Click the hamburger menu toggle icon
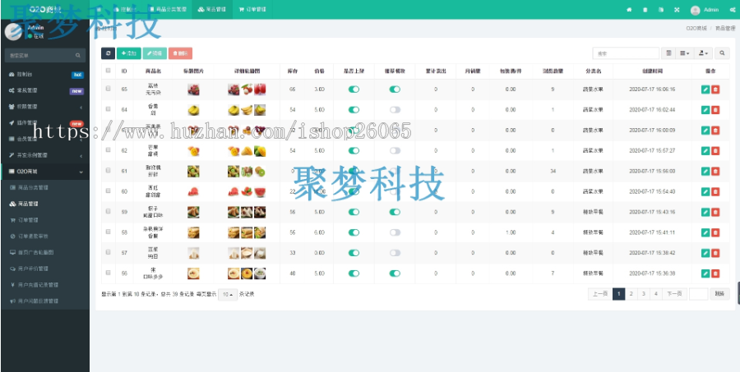This screenshot has height=372, width=740. pos(98,9)
